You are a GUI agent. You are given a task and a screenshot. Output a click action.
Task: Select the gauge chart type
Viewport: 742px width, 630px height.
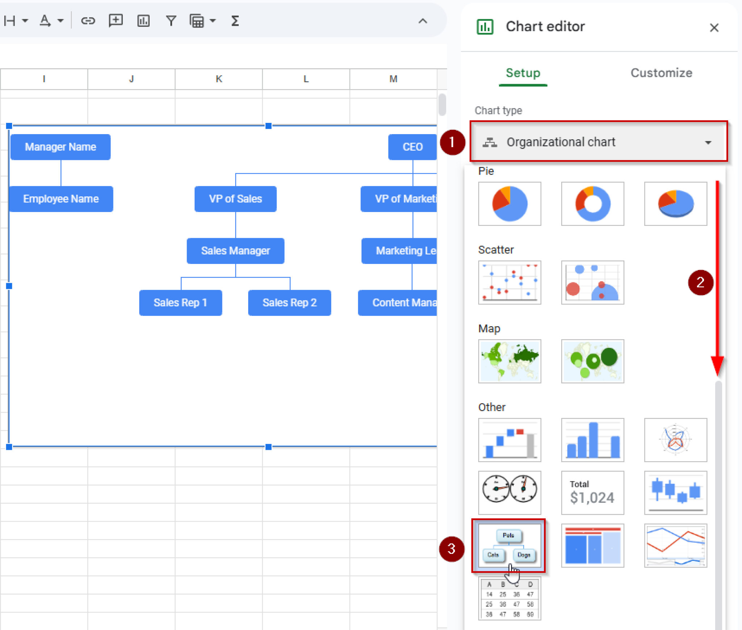pos(509,493)
